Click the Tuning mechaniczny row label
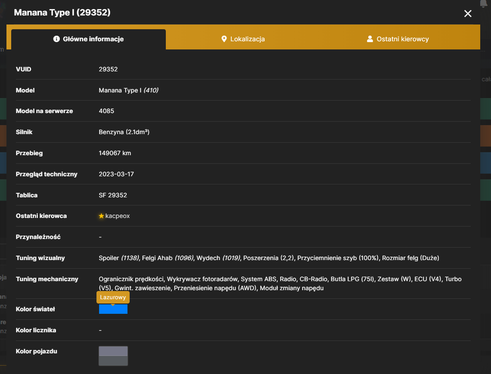Screen dimensions: 491x374 [x=47, y=279]
